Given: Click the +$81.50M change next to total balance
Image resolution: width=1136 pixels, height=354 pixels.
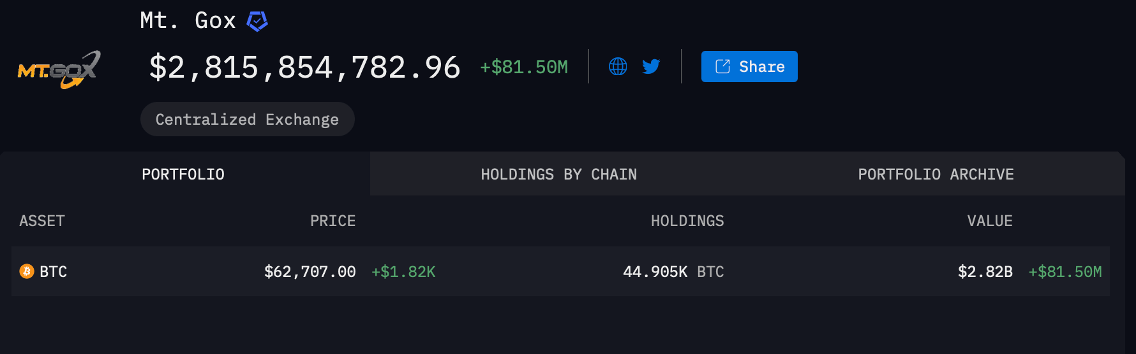Looking at the screenshot, I should [x=524, y=67].
